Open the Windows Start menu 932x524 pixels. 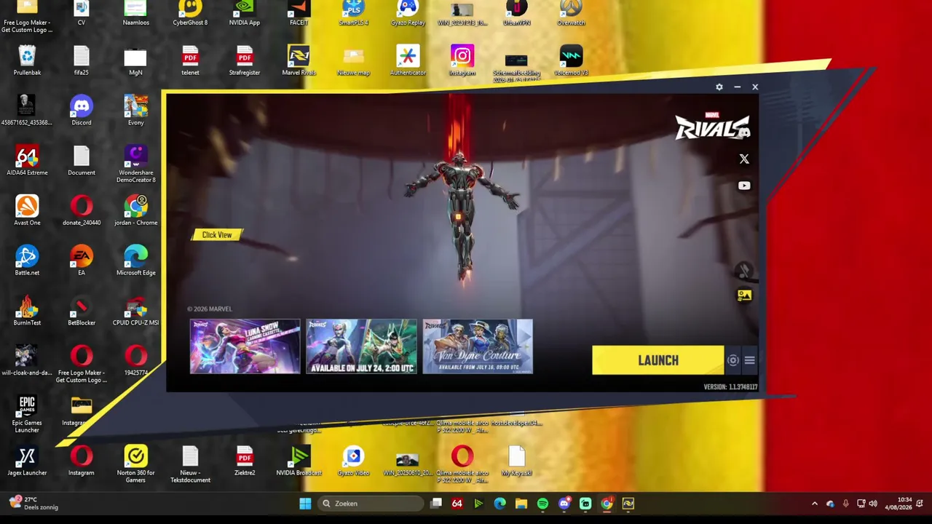305,504
